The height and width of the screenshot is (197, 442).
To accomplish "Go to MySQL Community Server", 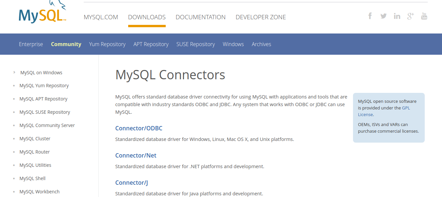I will pyautogui.click(x=47, y=125).
